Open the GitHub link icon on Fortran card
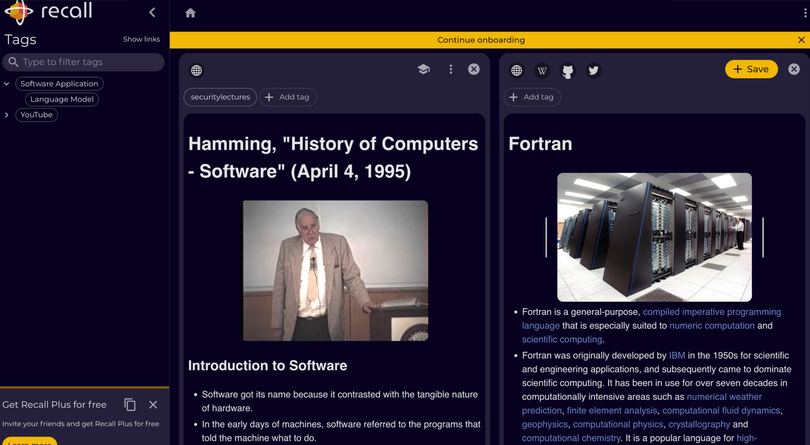The width and height of the screenshot is (810, 445). (x=567, y=70)
